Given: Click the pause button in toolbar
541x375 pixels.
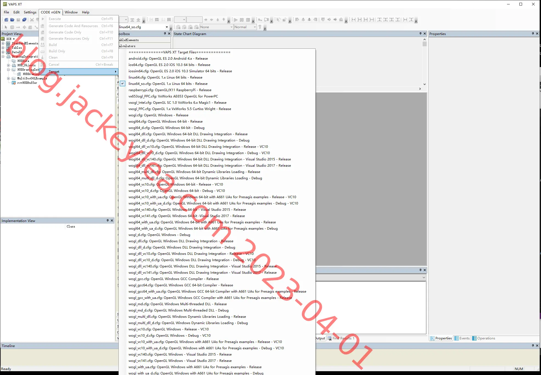Looking at the screenshot, I should tap(242, 20).
